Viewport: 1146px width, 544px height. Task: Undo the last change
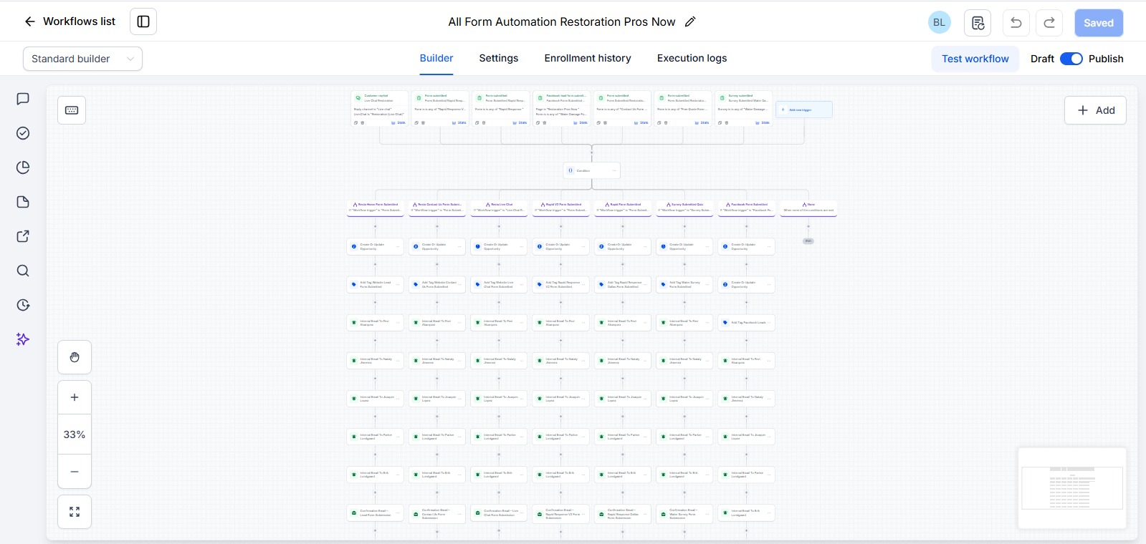point(1016,23)
